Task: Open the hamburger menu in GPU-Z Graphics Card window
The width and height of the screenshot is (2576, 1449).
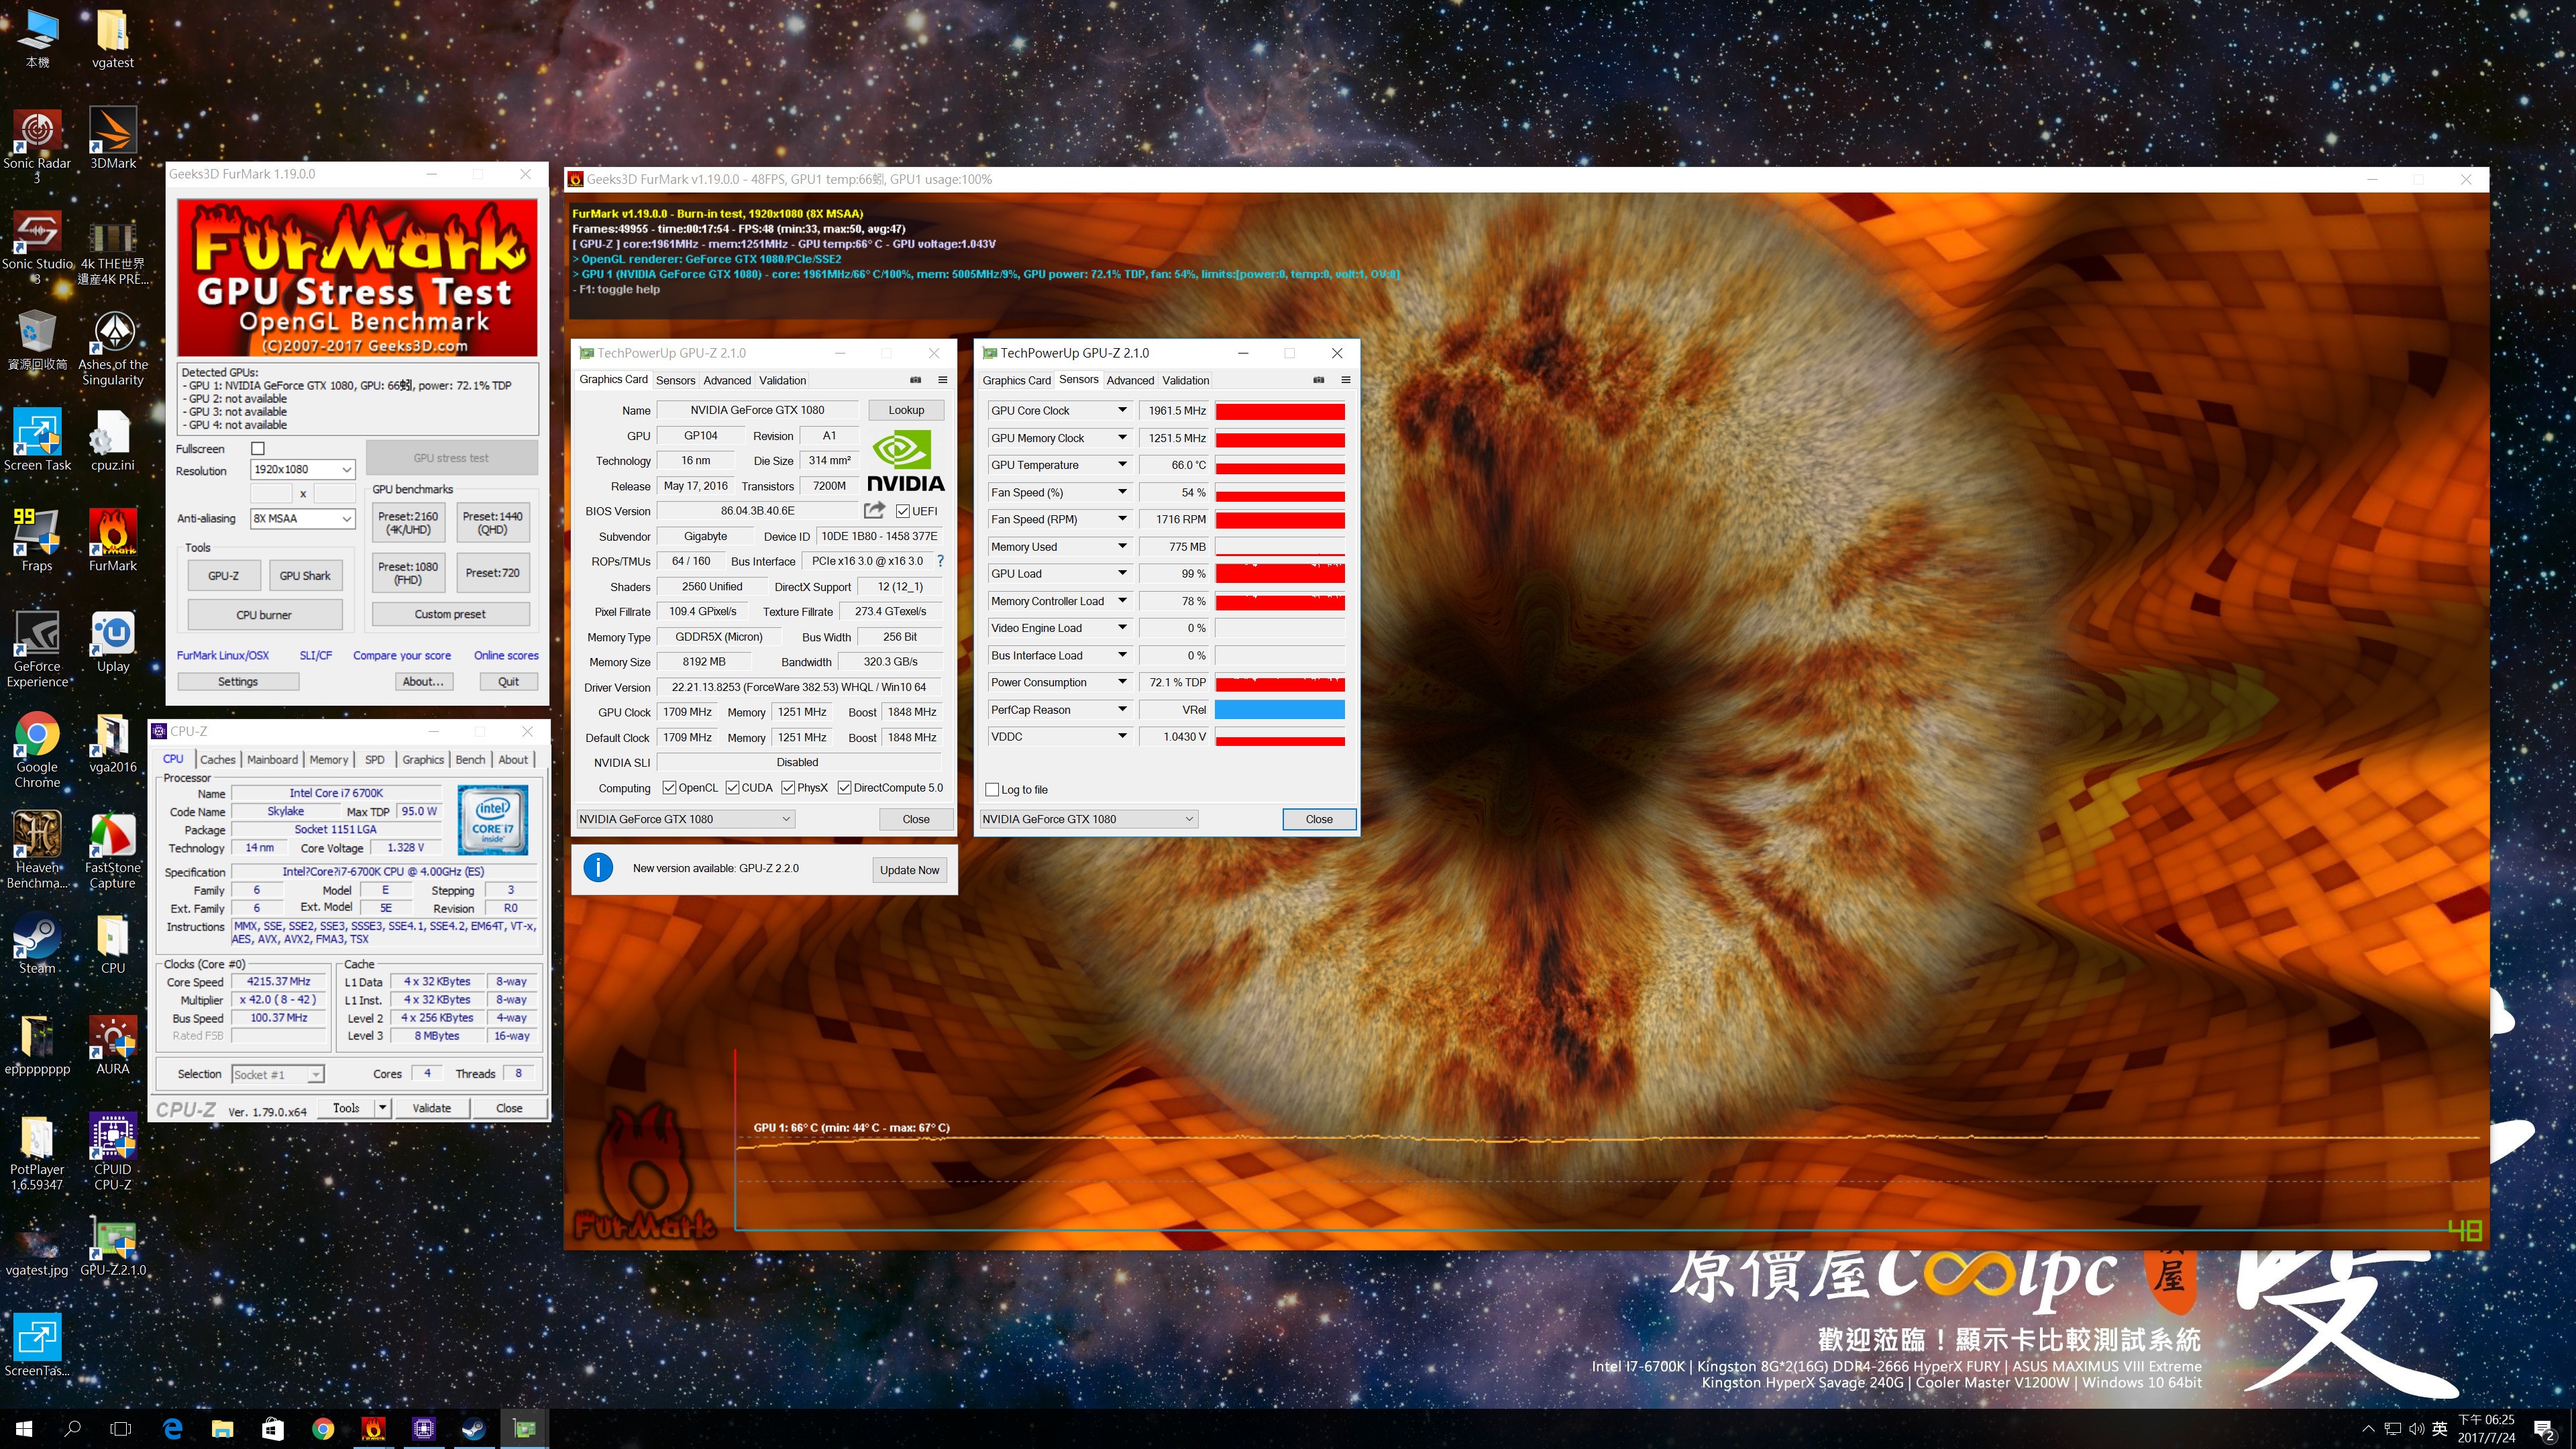Action: coord(942,380)
